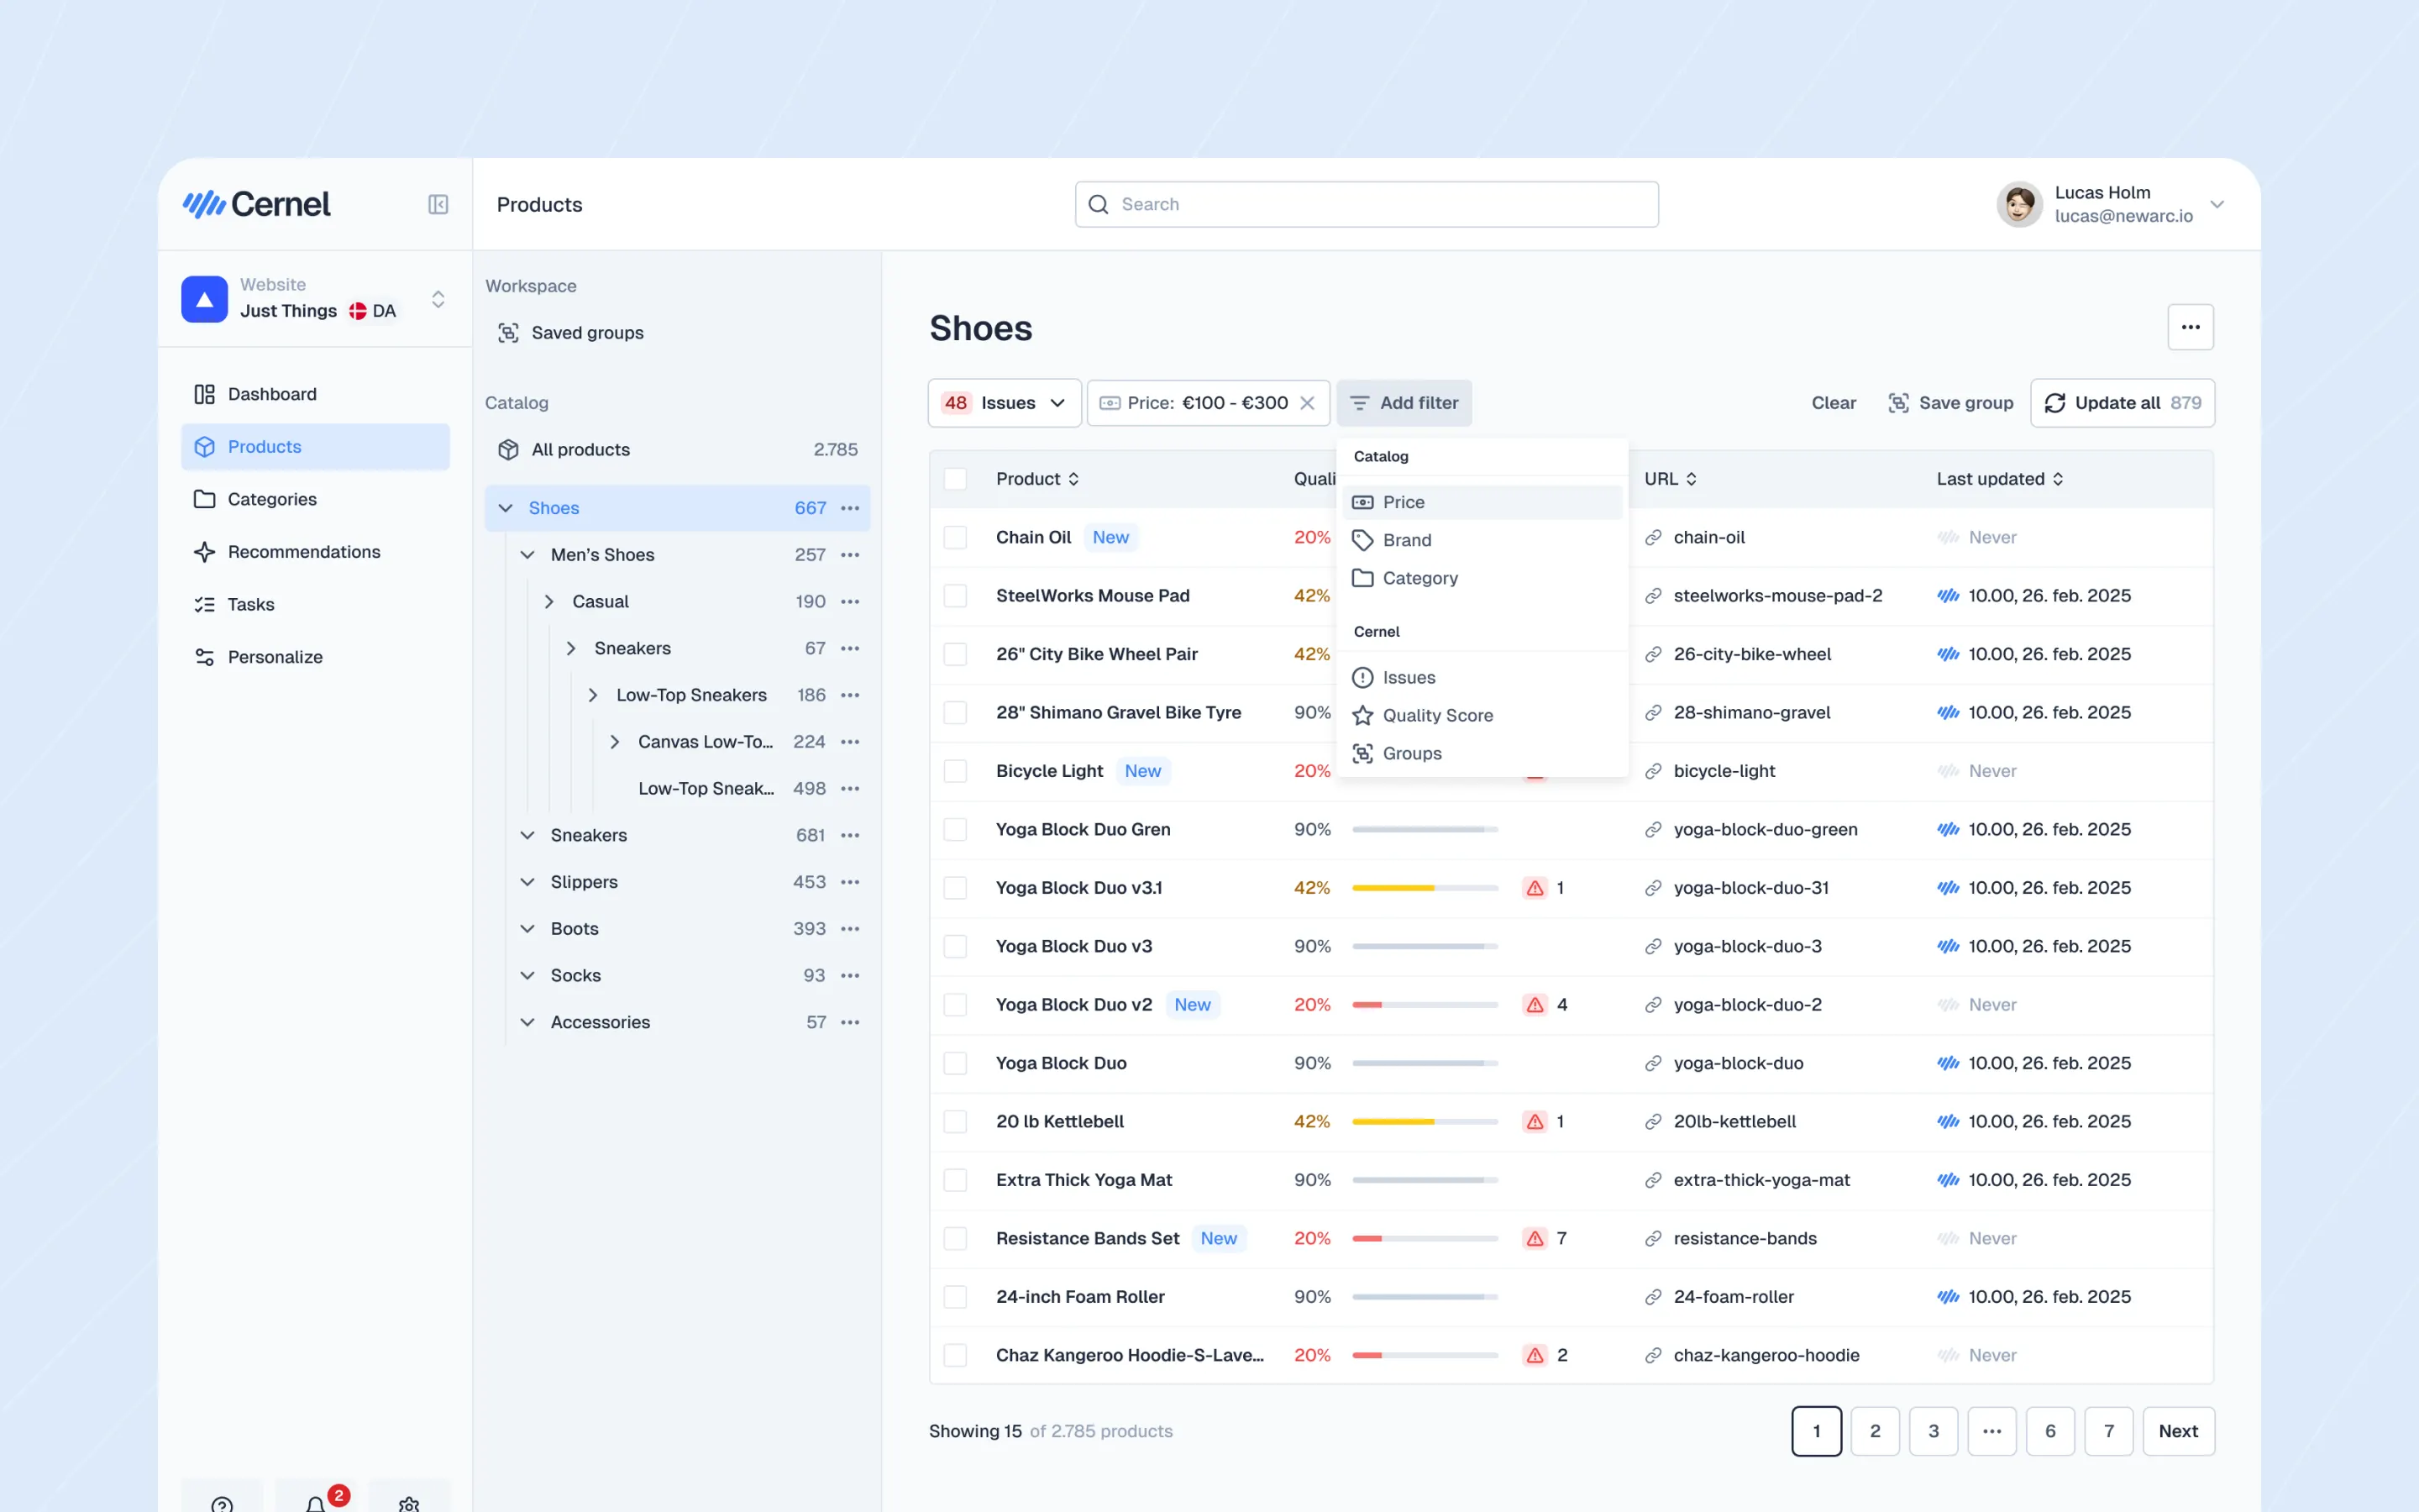Image resolution: width=2419 pixels, height=1512 pixels.
Task: Click the three-dot menu beside the Shoes title
Action: (2190, 327)
